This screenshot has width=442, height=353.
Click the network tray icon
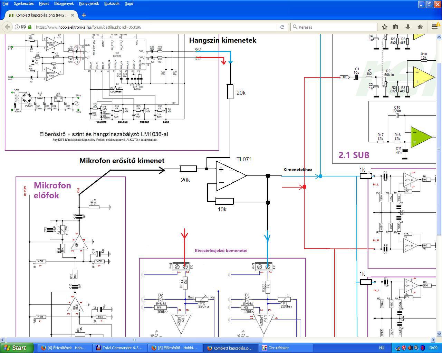[398, 348]
